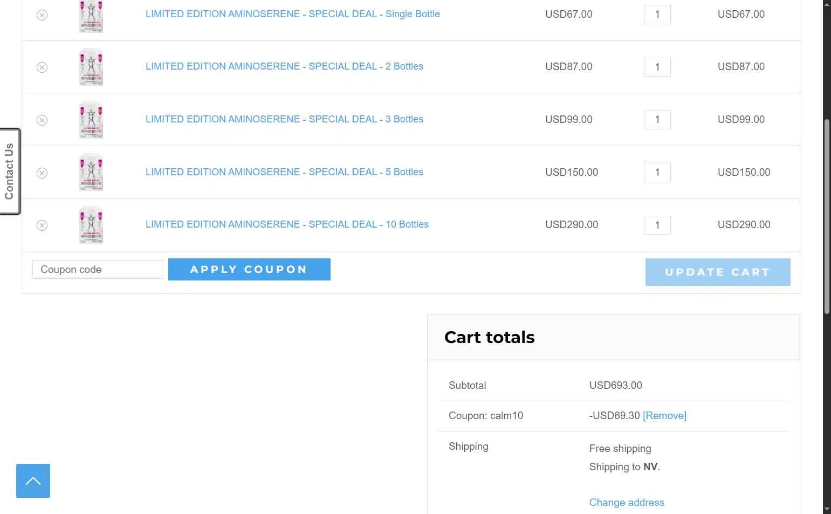Click Change address link
Viewport: 831px width, 514px height.
(x=627, y=503)
